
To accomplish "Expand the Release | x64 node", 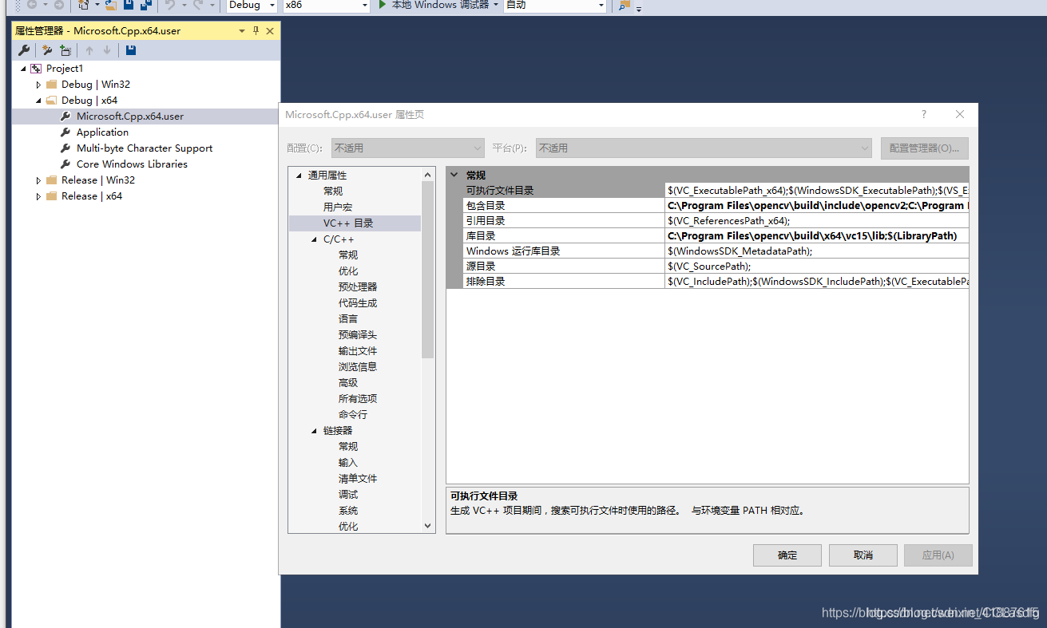I will pyautogui.click(x=38, y=196).
